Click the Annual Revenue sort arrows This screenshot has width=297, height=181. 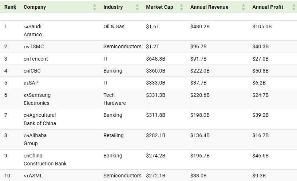[243, 7]
